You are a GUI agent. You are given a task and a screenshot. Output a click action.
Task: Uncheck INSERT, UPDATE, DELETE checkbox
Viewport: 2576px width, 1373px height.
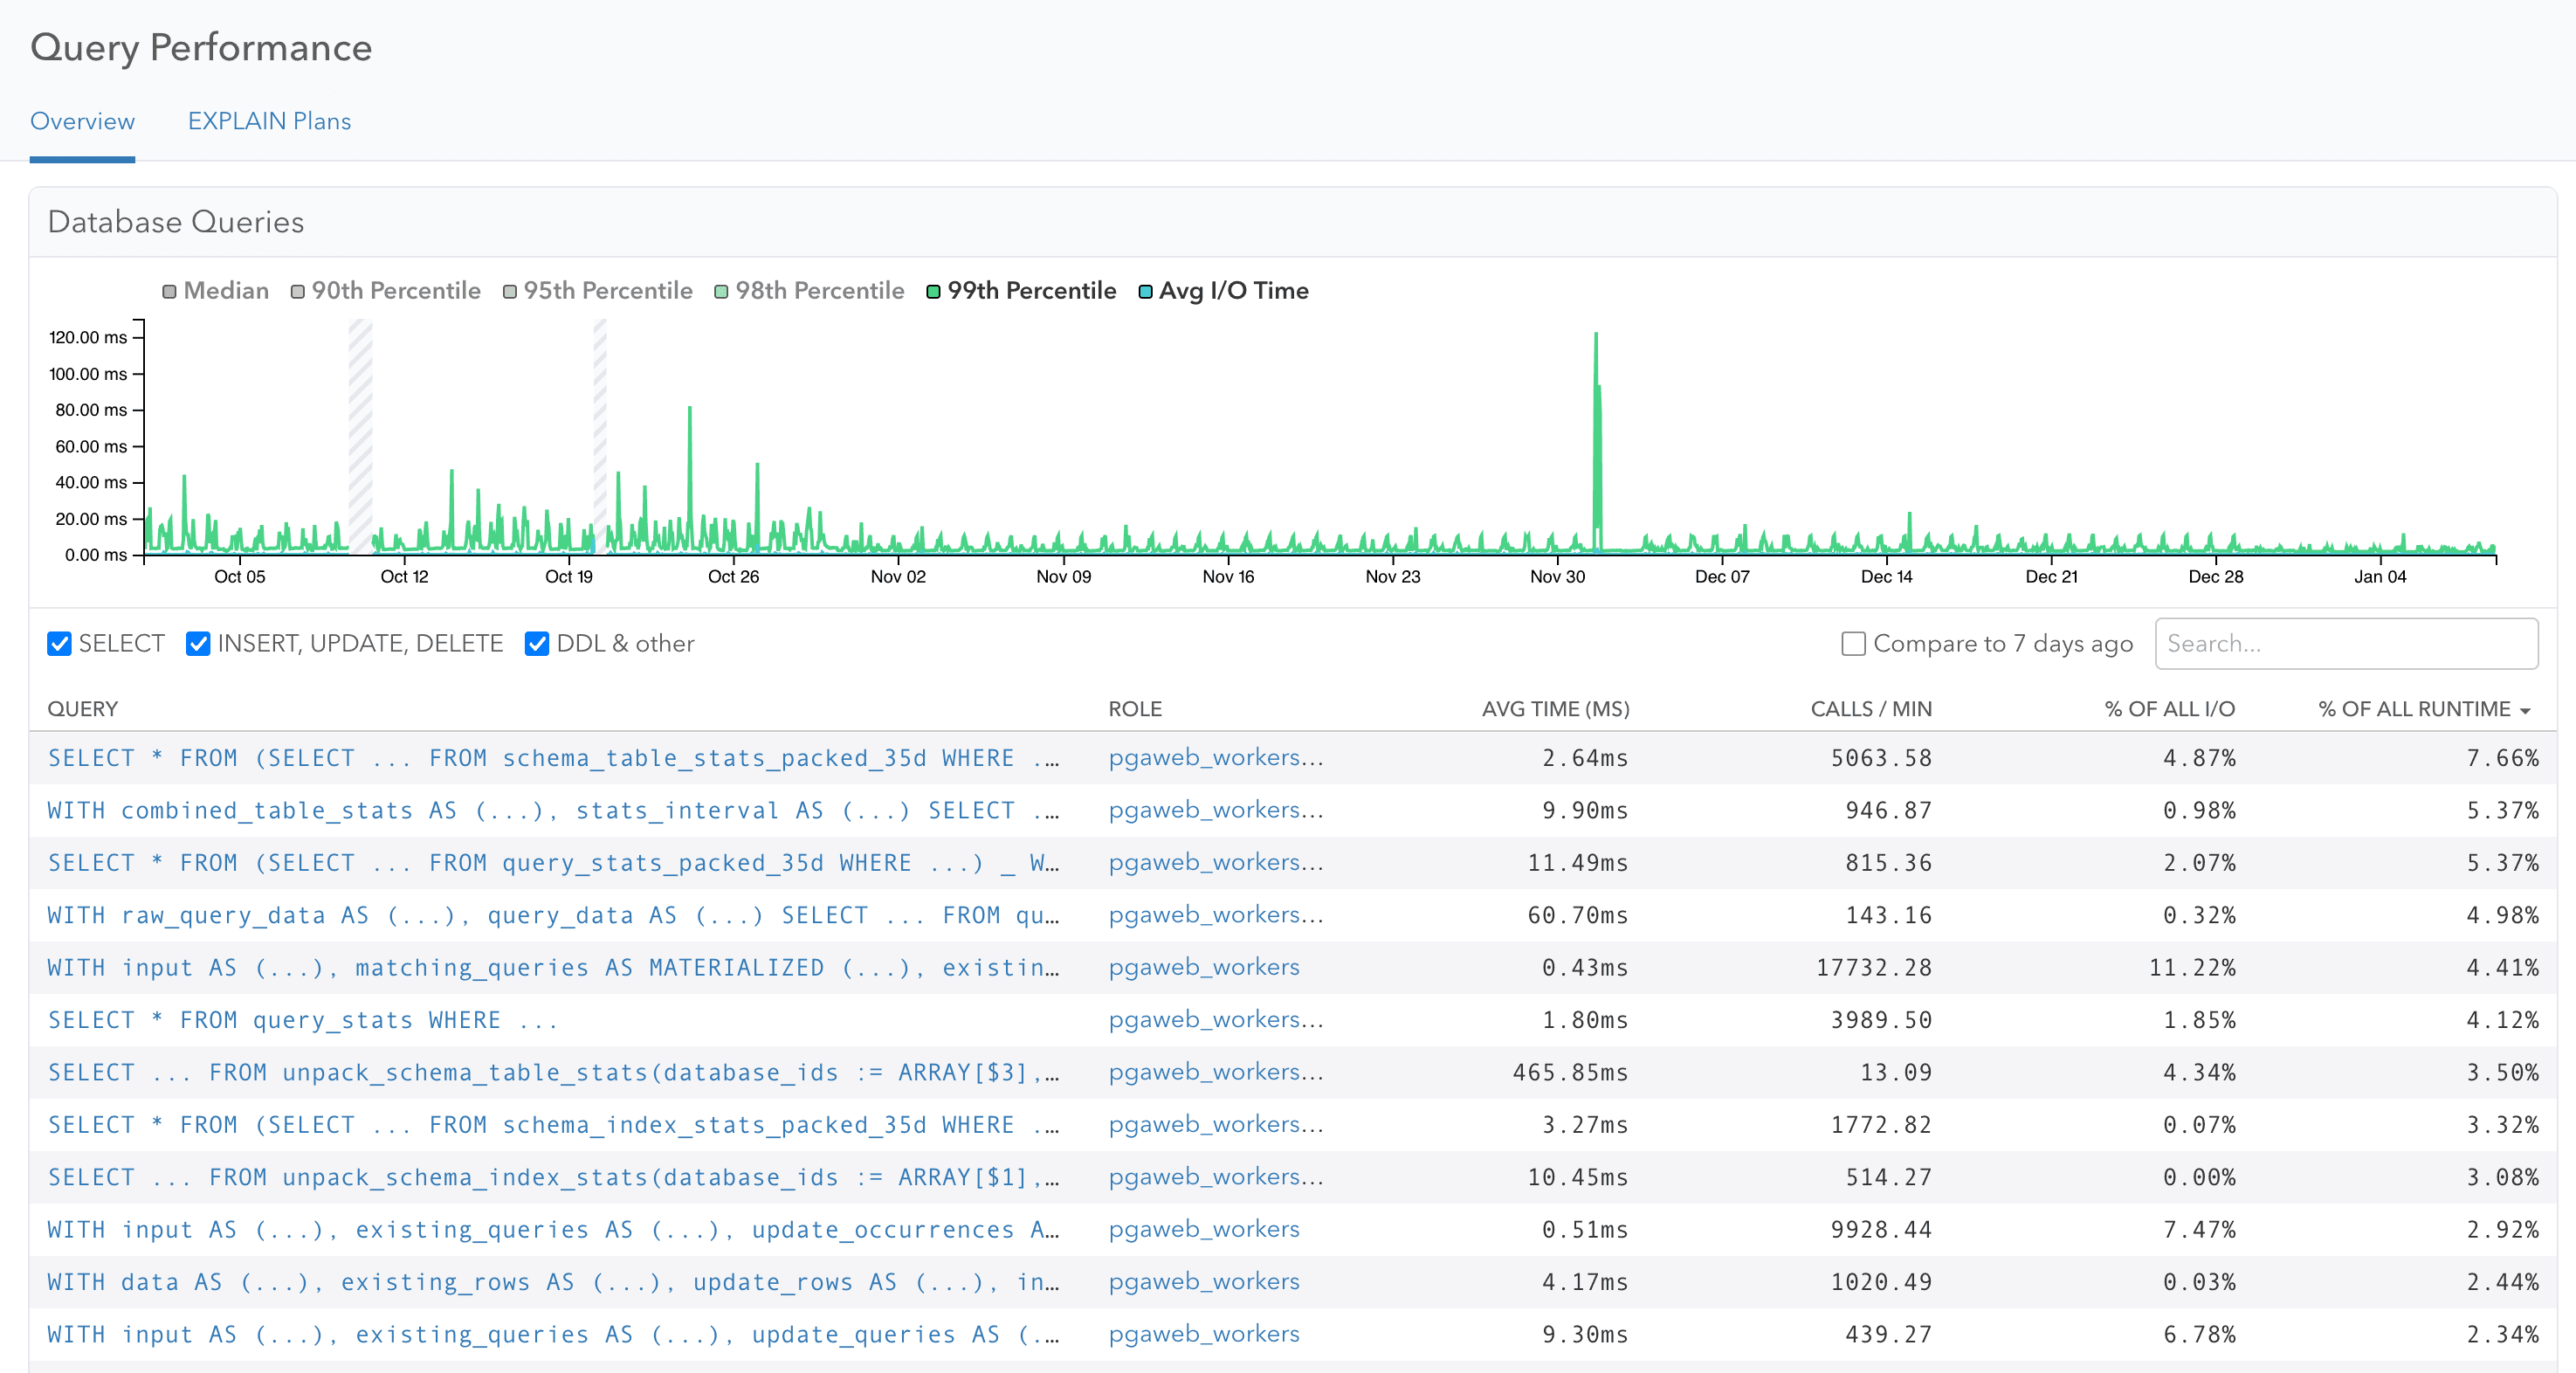point(198,643)
